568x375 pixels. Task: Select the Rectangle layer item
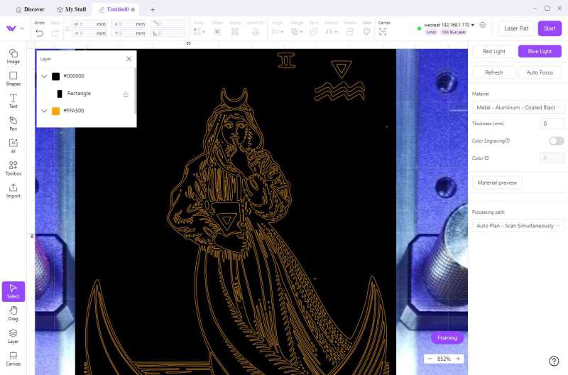click(86, 94)
